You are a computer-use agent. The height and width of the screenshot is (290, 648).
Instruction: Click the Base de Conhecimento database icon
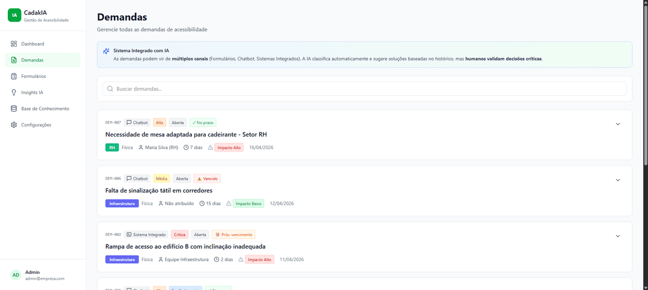(x=14, y=108)
